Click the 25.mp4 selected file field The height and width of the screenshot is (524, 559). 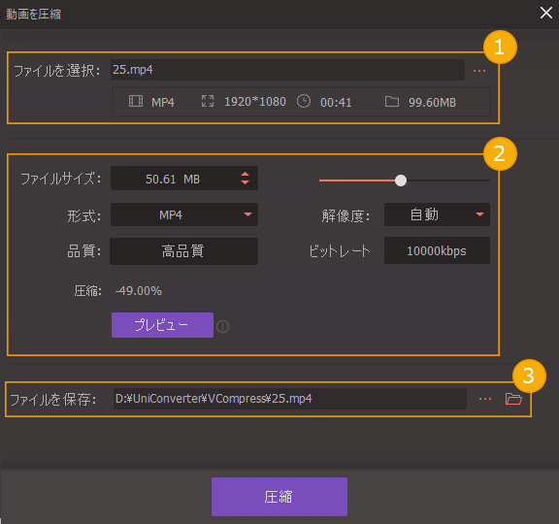click(x=287, y=70)
